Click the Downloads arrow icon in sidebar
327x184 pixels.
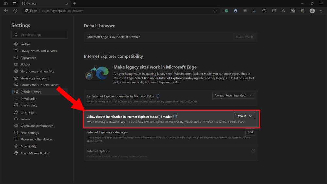(x=16, y=98)
